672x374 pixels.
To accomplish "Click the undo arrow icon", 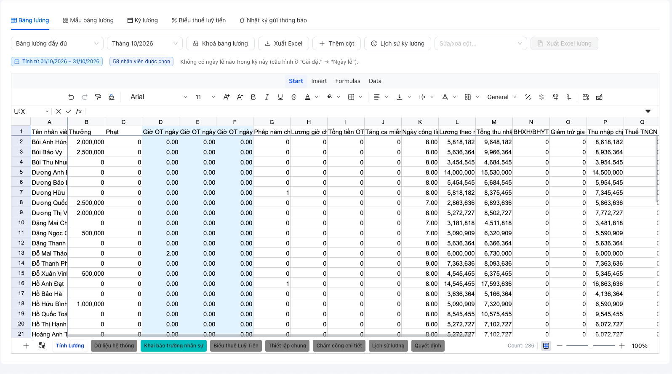I will click(x=71, y=97).
